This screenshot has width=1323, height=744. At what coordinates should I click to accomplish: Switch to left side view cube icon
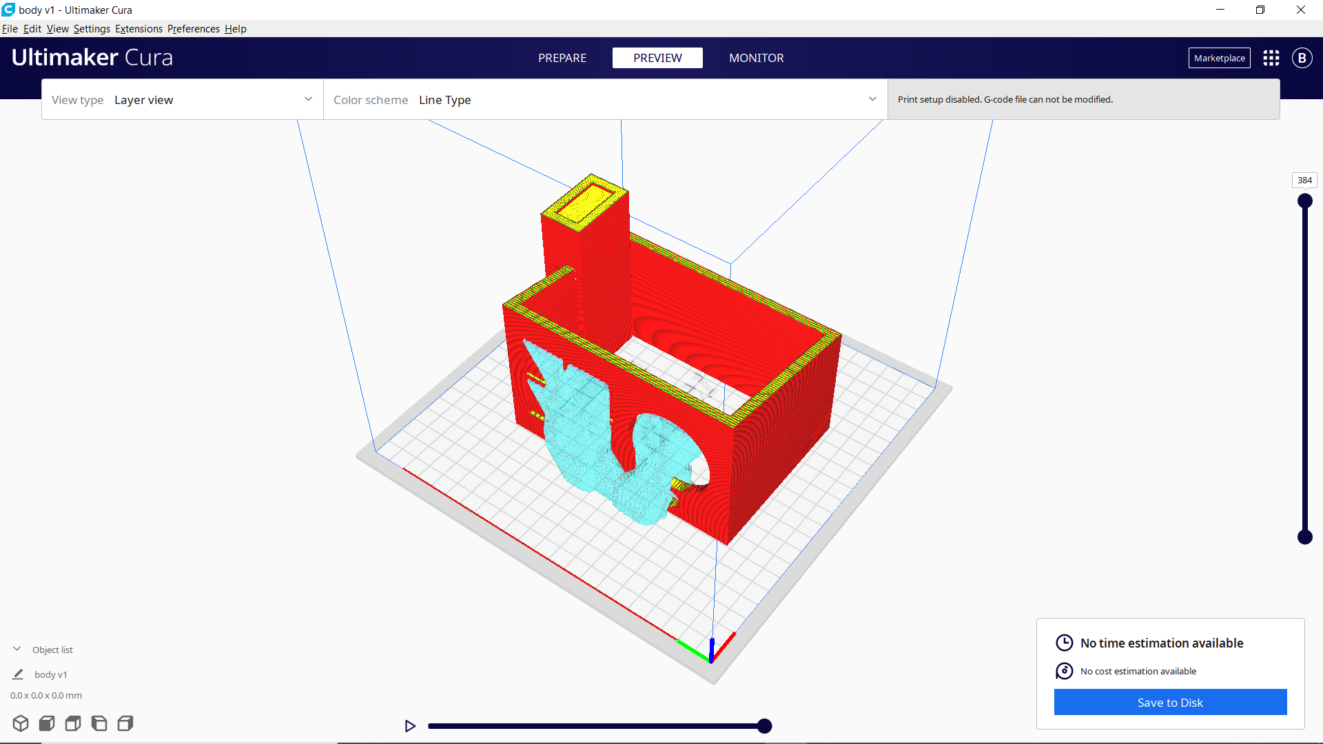coord(99,723)
